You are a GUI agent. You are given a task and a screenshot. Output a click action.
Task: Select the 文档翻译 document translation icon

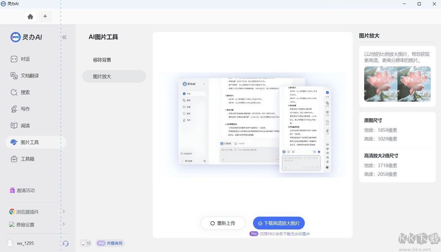tap(13, 75)
